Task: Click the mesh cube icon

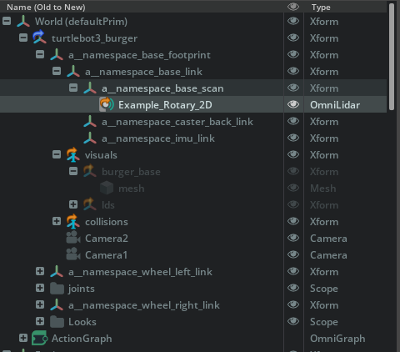Action: point(107,188)
